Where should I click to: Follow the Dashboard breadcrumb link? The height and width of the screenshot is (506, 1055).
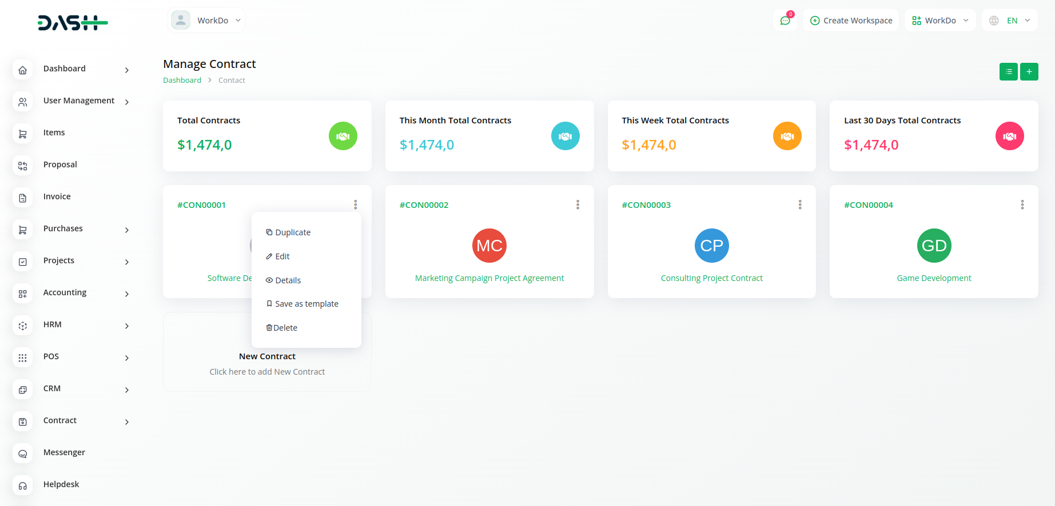(x=182, y=81)
